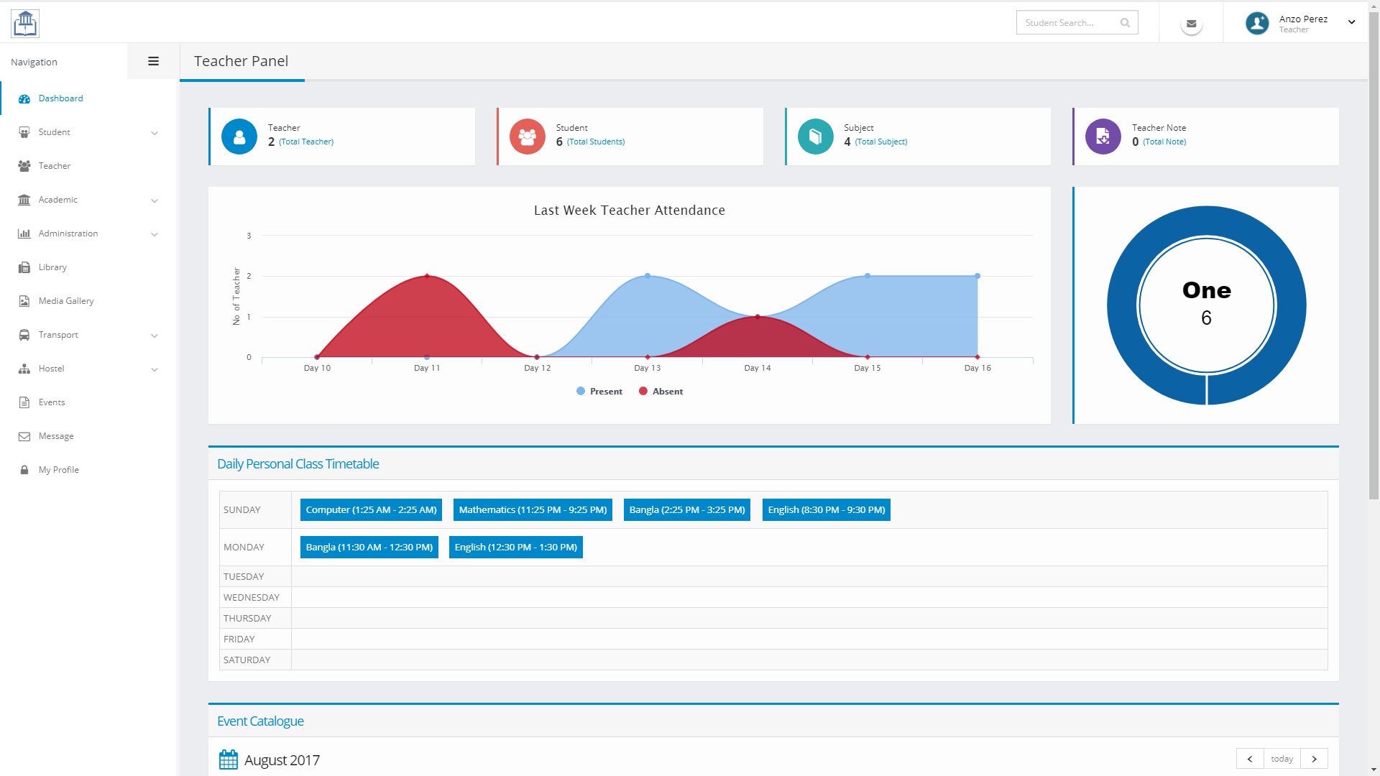The width and height of the screenshot is (1380, 776).
Task: Toggle the hamburger navigation menu
Action: [x=153, y=61]
